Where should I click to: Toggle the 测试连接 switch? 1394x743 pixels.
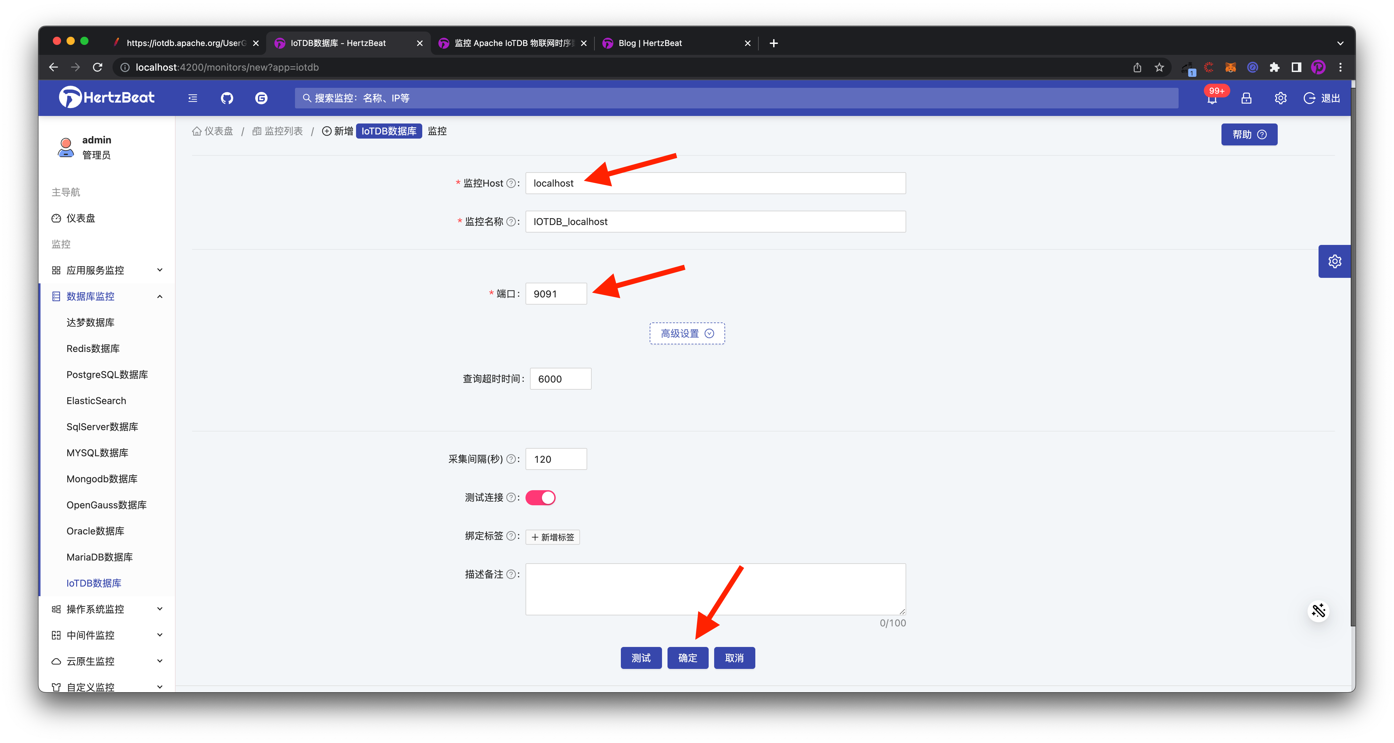[x=540, y=497]
